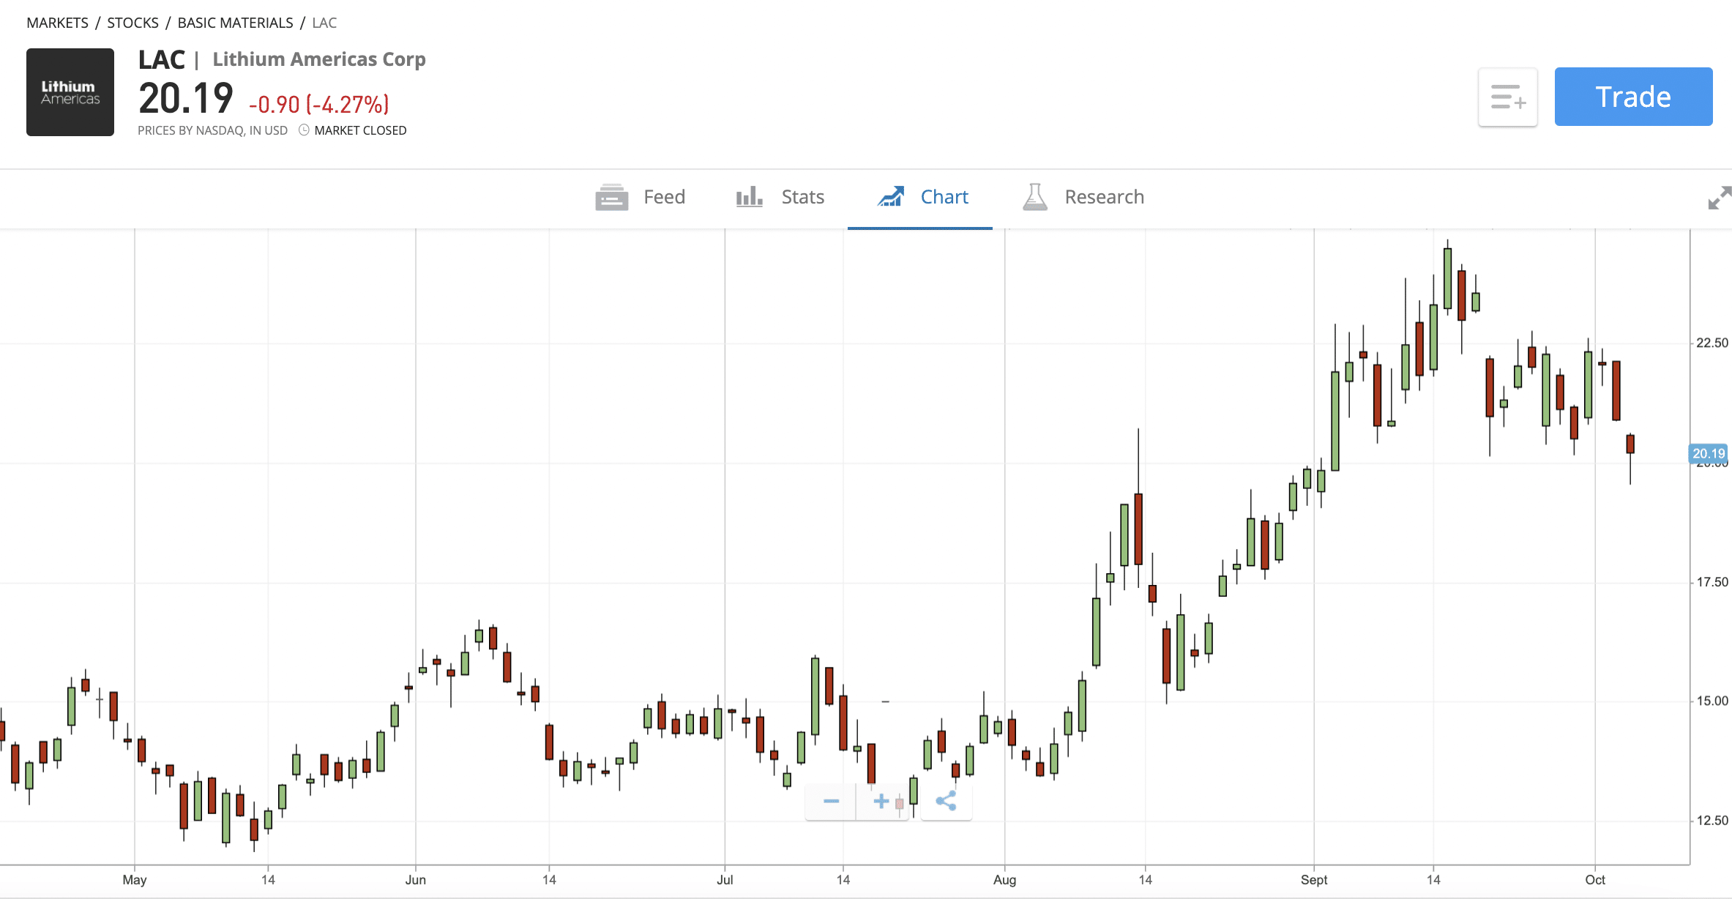The height and width of the screenshot is (899, 1732).
Task: Click the Chart tab arrow icon
Action: [x=891, y=196]
